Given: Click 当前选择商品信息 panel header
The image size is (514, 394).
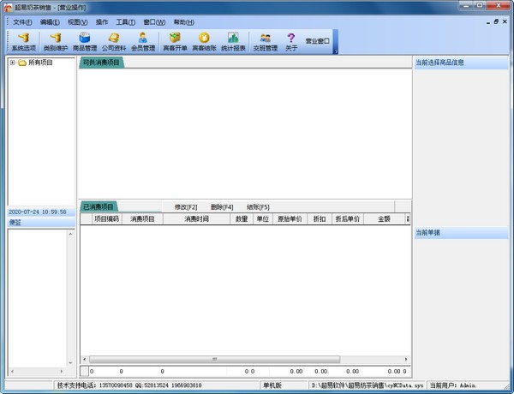Looking at the screenshot, I should 461,63.
